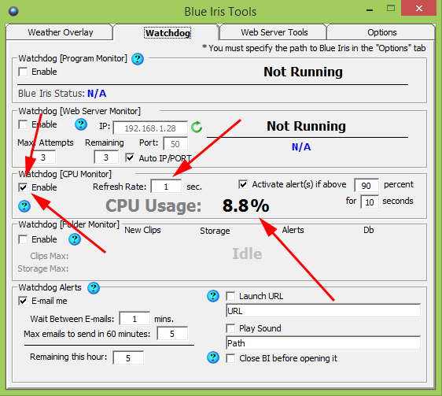Disable the CPU Monitor Enable checkbox
442x396 pixels.
click(x=23, y=187)
